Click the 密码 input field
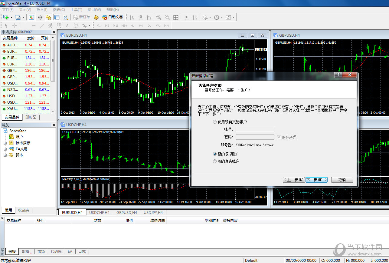This screenshot has height=263, width=389. tap(255, 137)
